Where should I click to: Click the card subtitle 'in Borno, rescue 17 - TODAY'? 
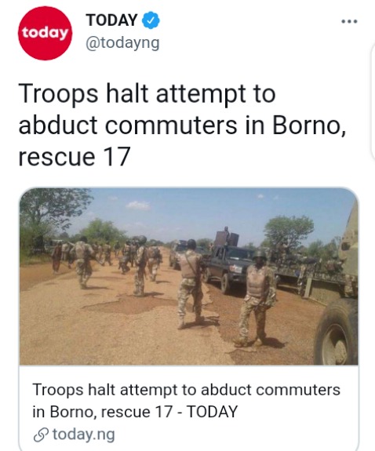pyautogui.click(x=135, y=412)
